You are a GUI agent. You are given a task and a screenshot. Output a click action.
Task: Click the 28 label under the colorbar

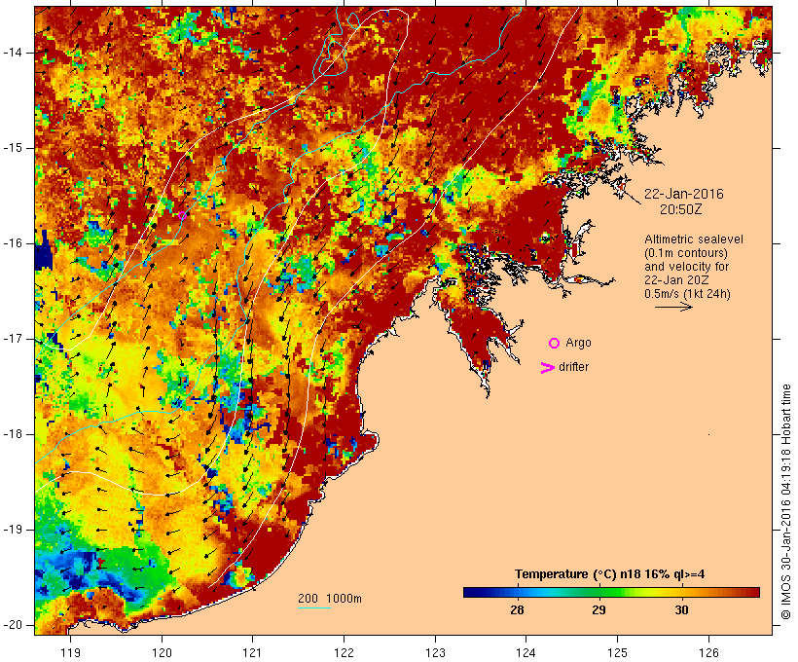pyautogui.click(x=517, y=610)
